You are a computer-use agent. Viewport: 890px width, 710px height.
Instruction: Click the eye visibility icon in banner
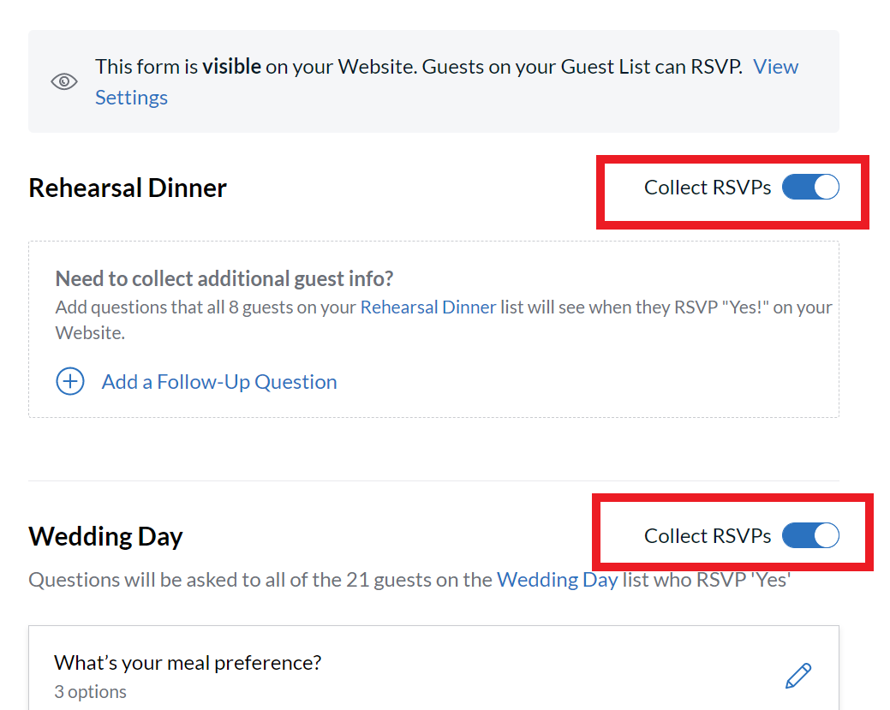(x=64, y=82)
